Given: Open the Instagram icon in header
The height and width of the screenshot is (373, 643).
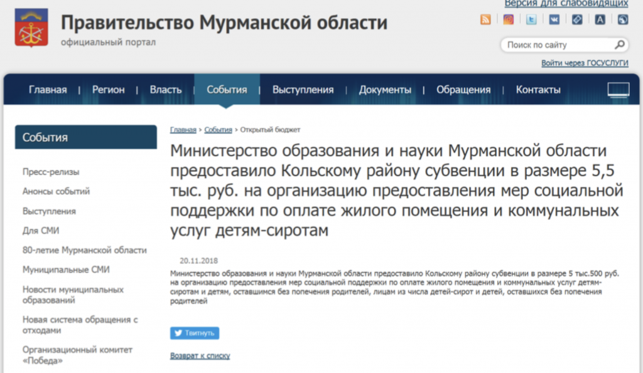Looking at the screenshot, I should 509,19.
